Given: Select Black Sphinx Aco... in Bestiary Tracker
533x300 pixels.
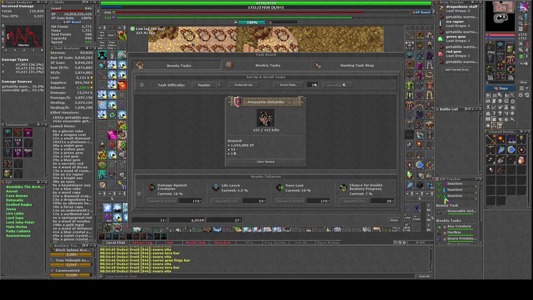Looking at the screenshot, I should coord(72,250).
